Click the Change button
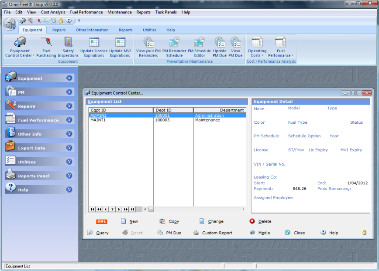Image resolution: width=379 pixels, height=271 pixels. (211, 221)
